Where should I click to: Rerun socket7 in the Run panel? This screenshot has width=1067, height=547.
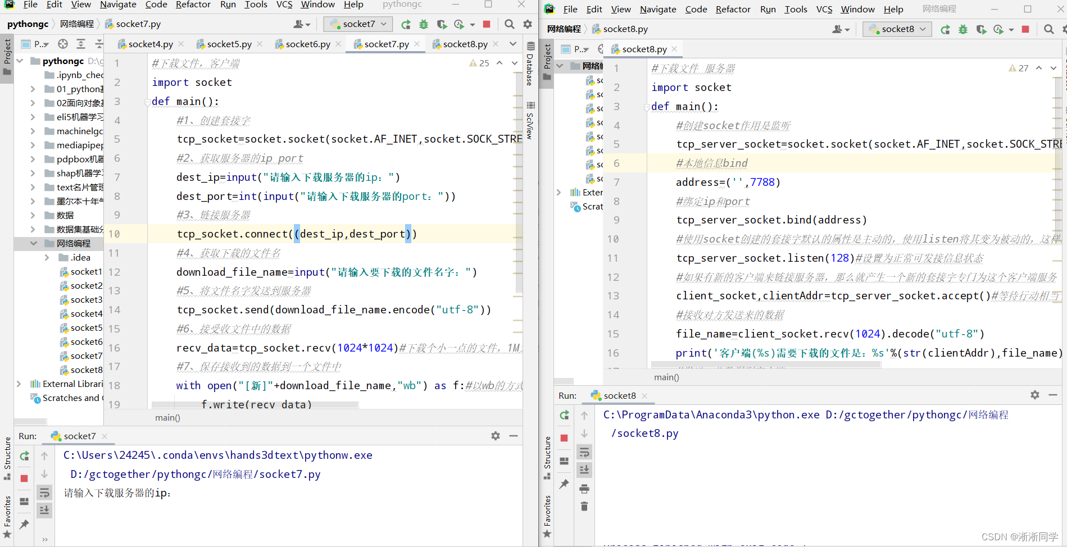(x=24, y=456)
